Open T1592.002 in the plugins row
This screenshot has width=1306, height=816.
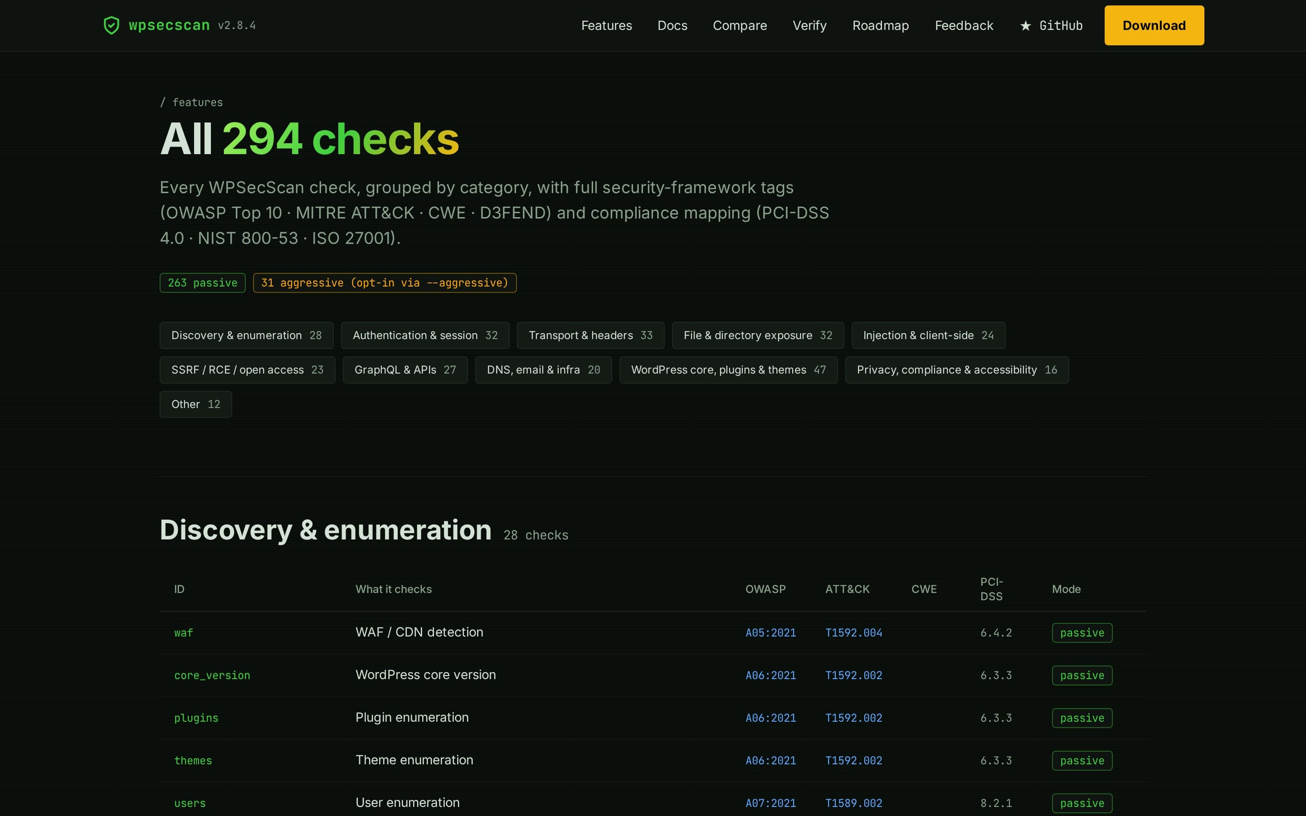point(854,718)
